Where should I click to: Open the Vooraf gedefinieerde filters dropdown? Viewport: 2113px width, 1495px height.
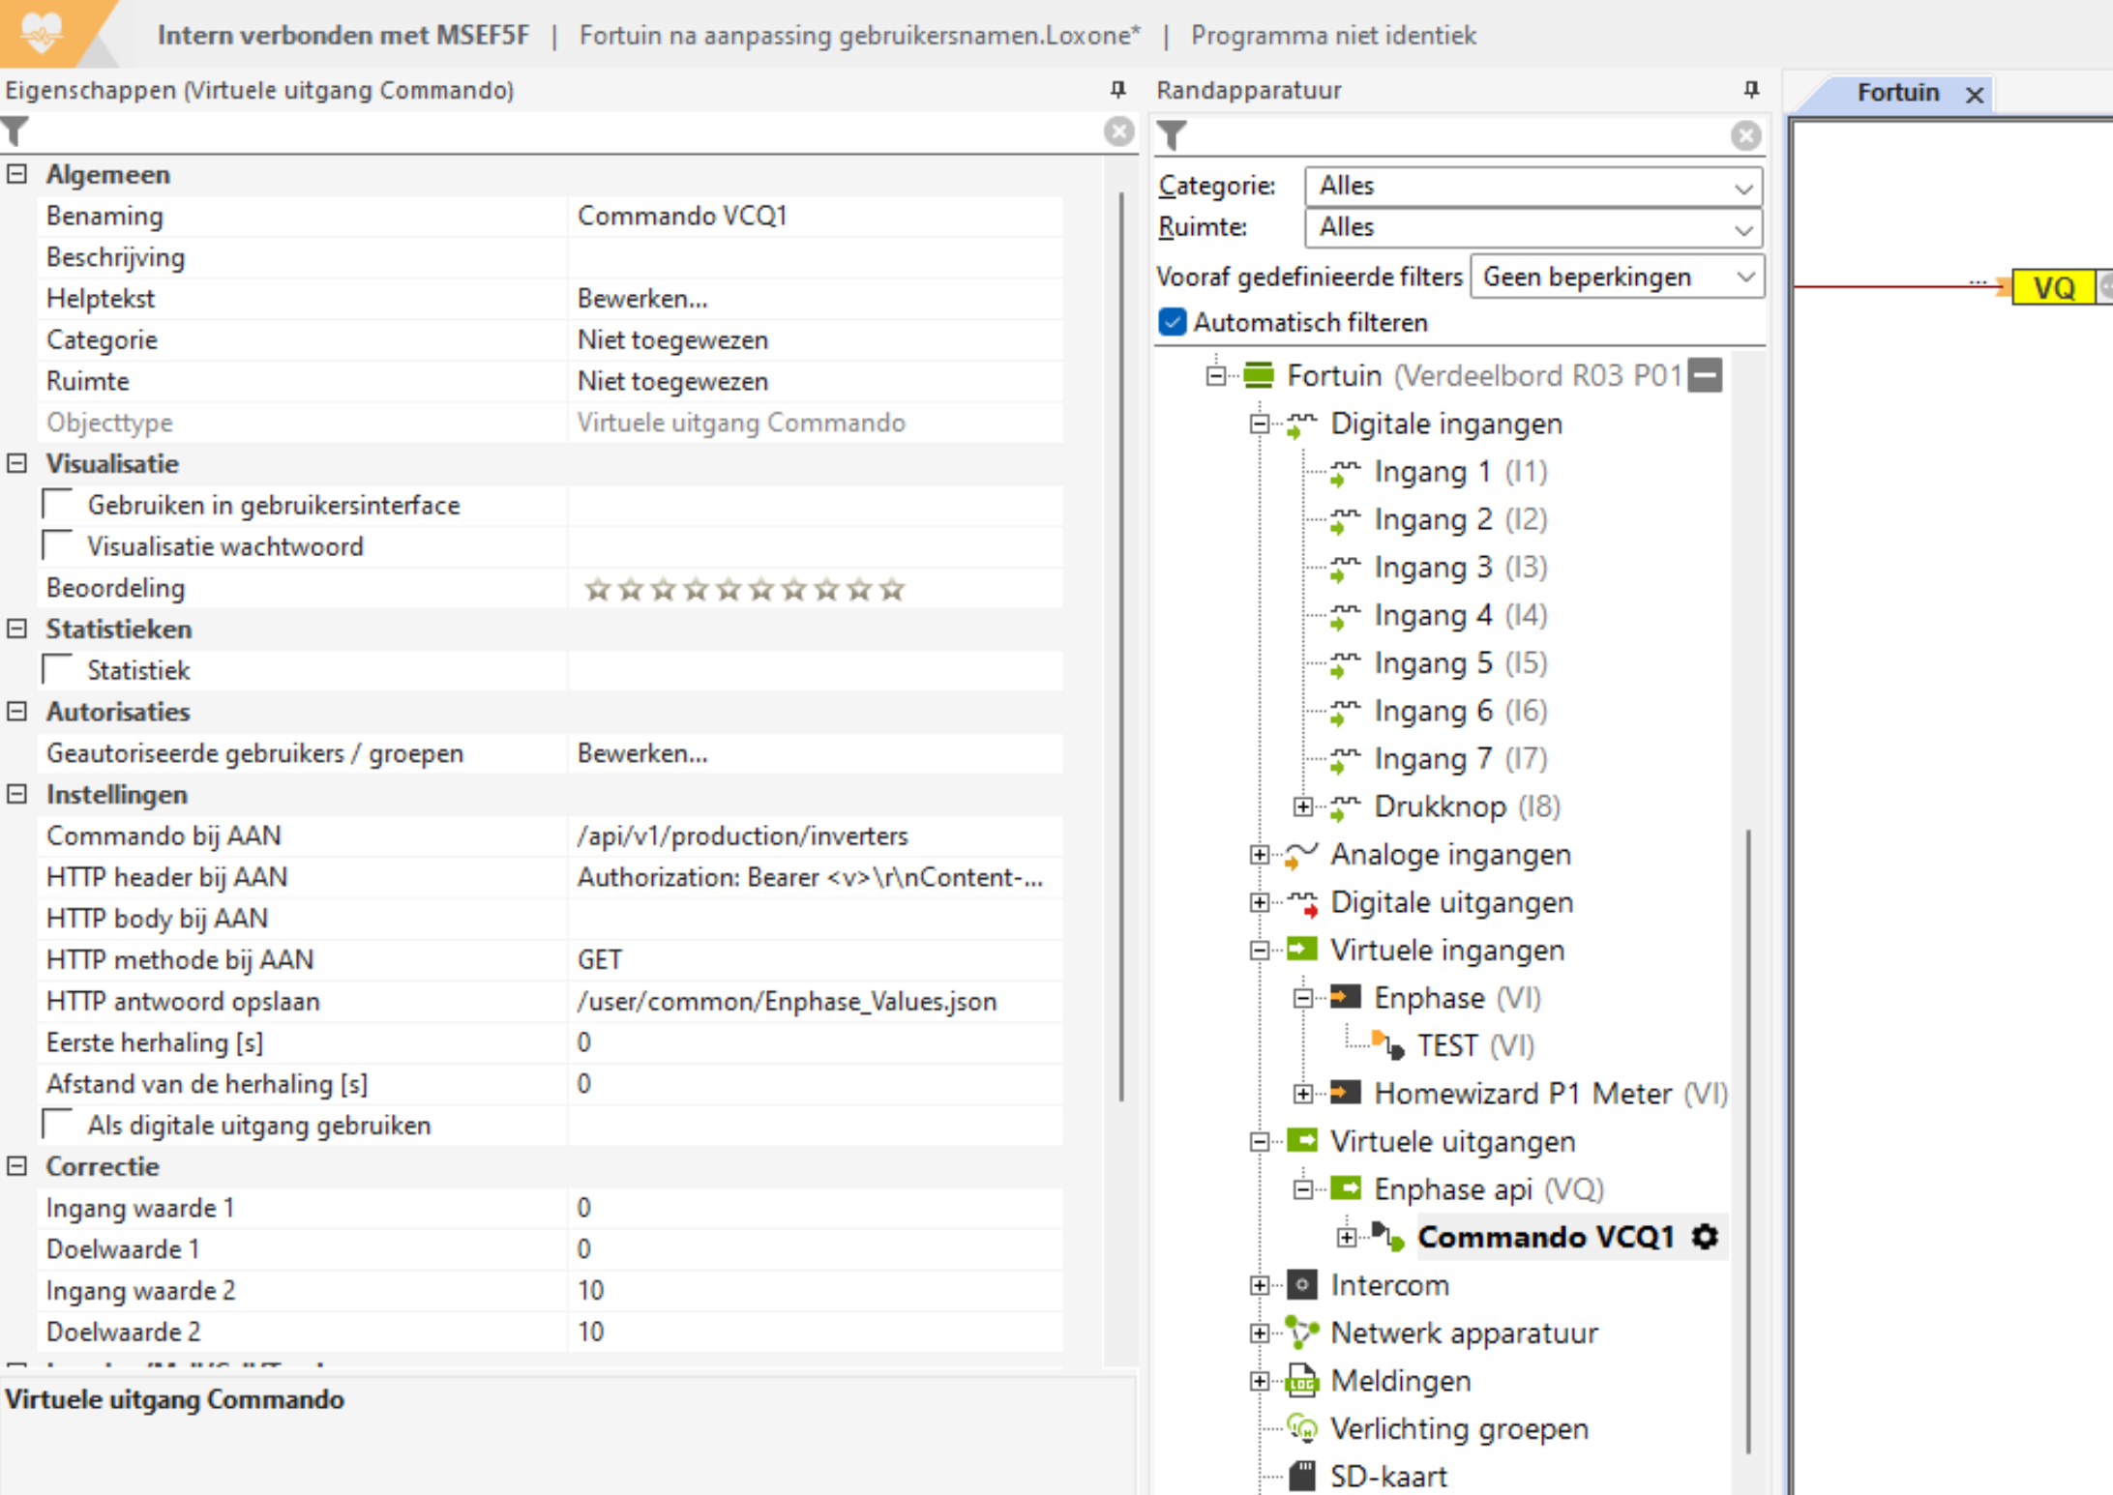[1617, 278]
